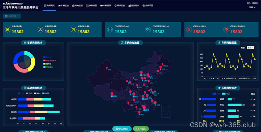This screenshot has height=132, width=261.
Task: Toggle the 学生班车 legend in the pie chart
Action: tap(48, 67)
